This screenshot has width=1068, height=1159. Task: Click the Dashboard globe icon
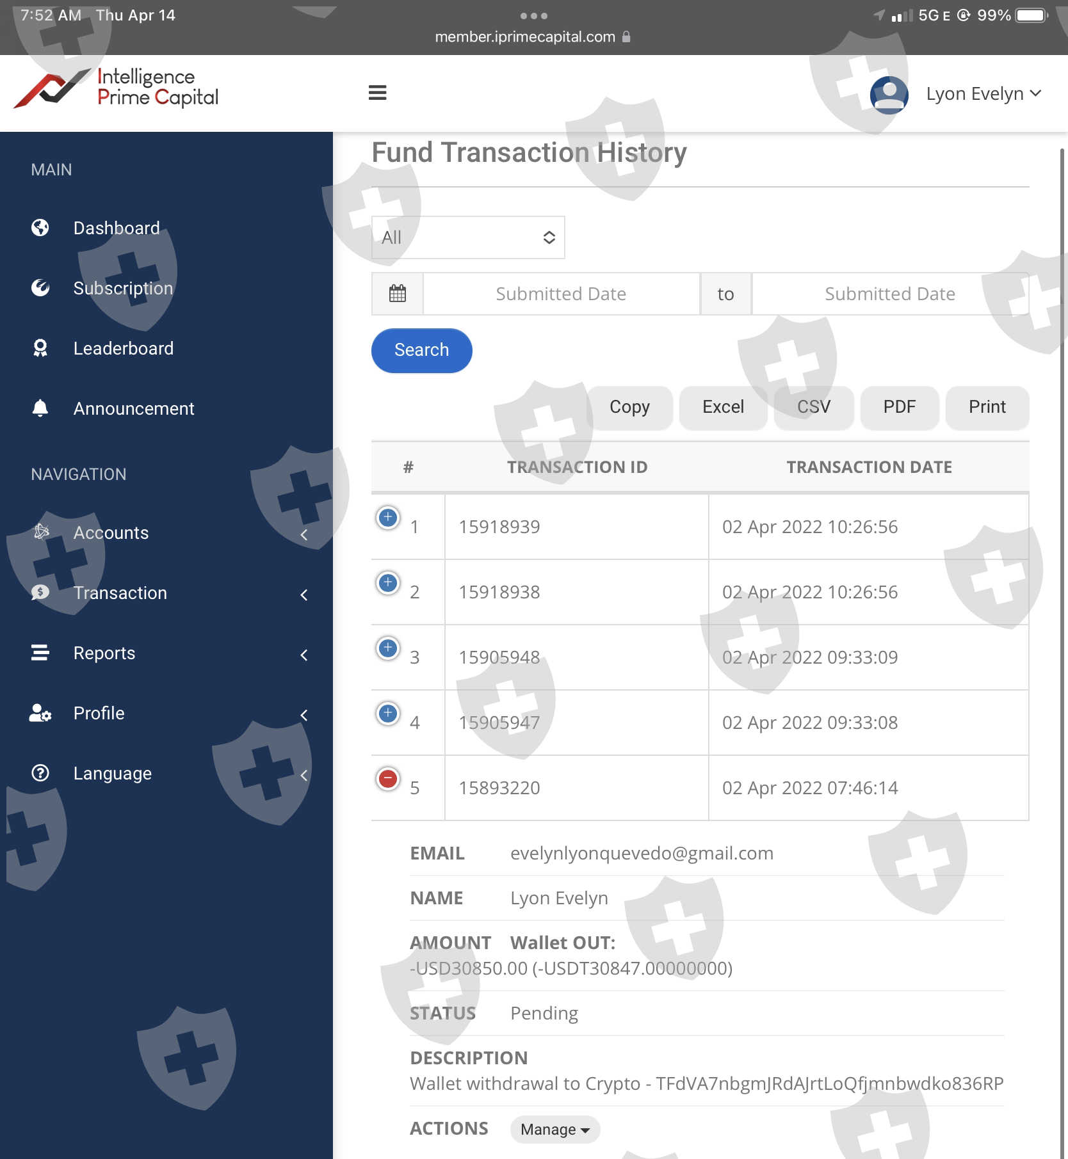tap(40, 228)
